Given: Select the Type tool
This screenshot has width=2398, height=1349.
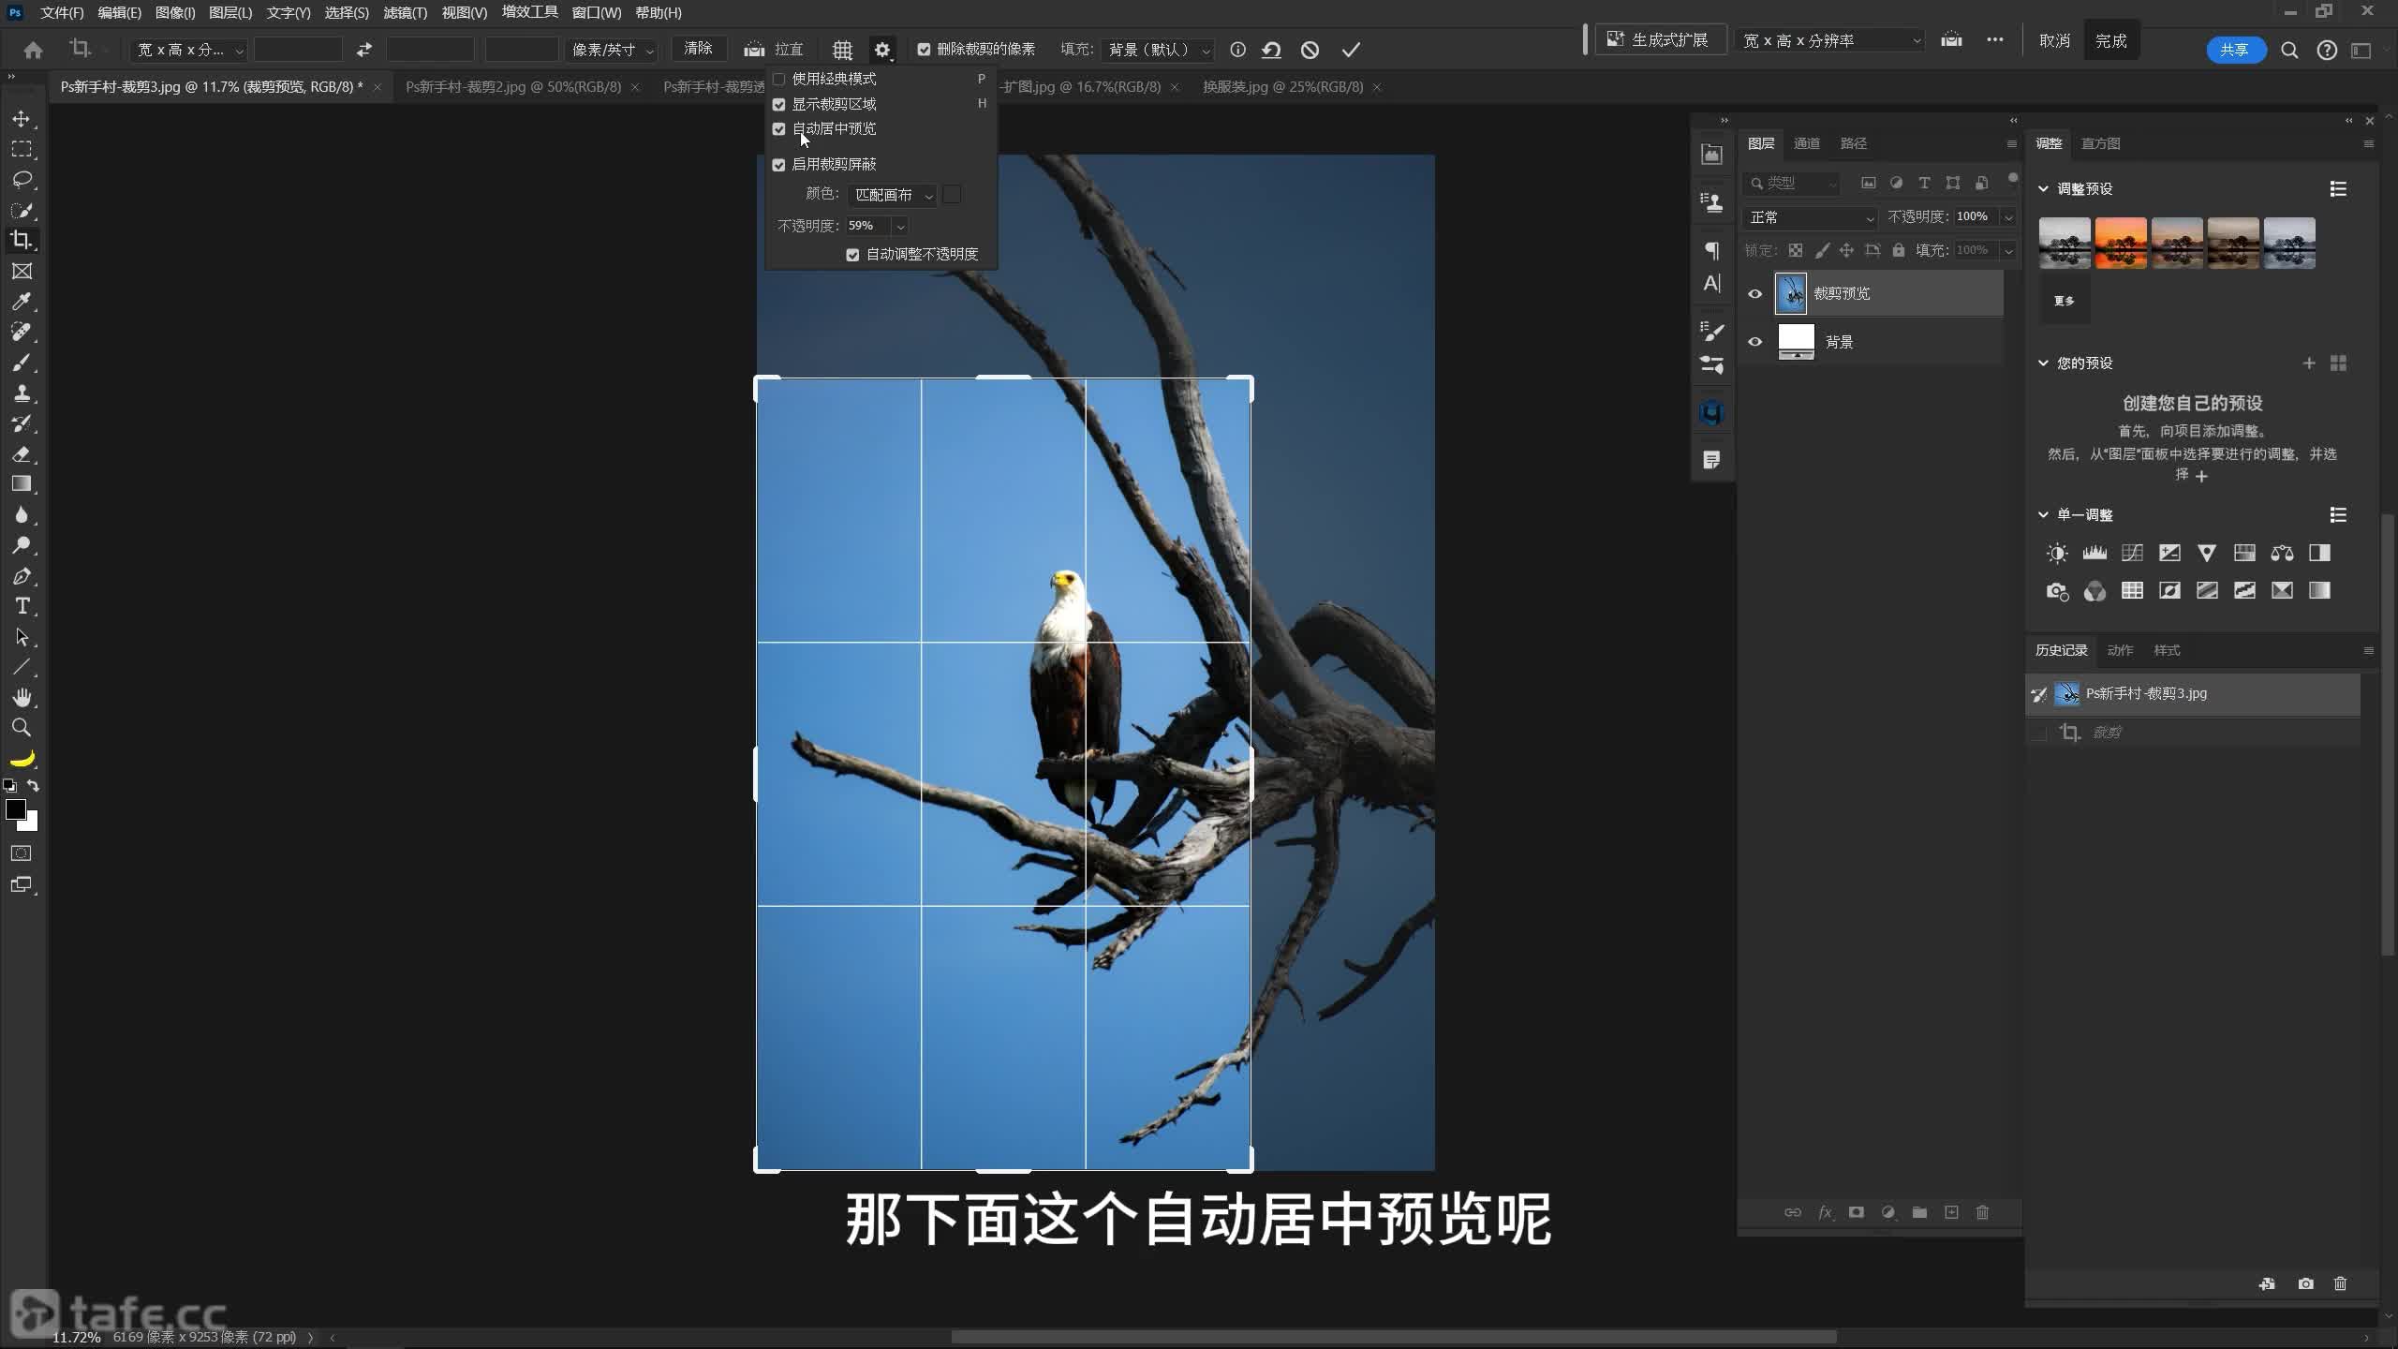Looking at the screenshot, I should tap(22, 606).
